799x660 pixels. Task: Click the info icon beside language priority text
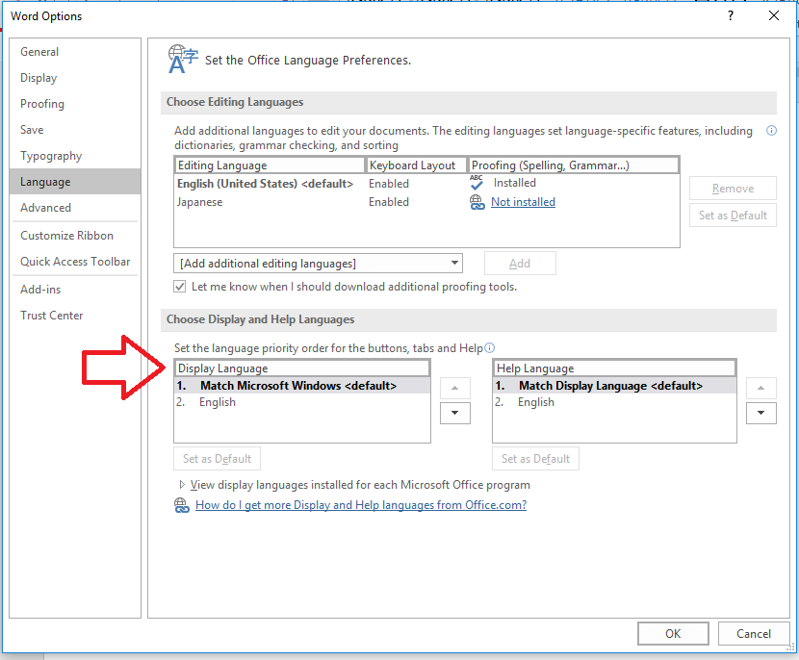tap(491, 347)
